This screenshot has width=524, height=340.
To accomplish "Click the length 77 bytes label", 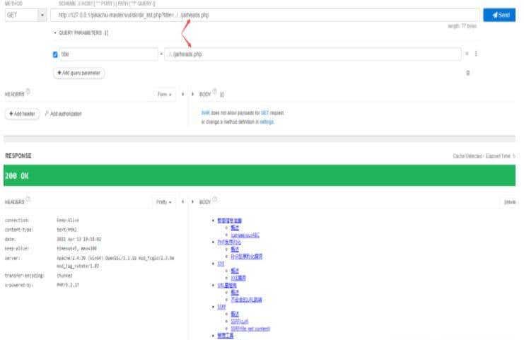I will (x=462, y=26).
